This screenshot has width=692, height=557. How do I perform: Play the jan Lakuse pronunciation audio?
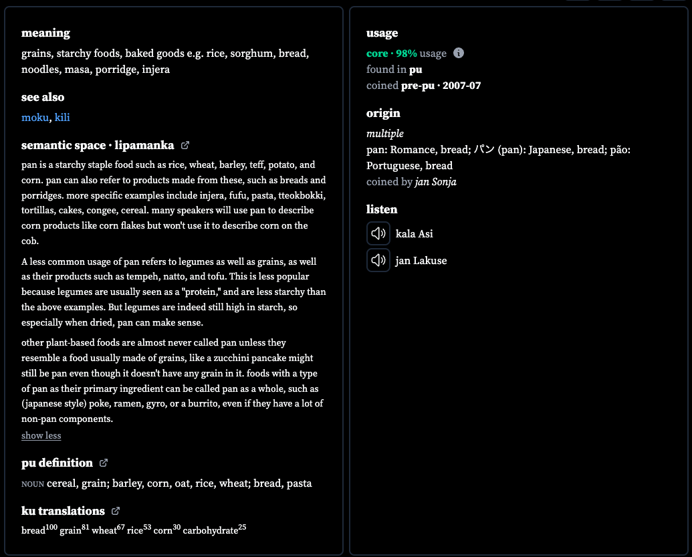(378, 260)
